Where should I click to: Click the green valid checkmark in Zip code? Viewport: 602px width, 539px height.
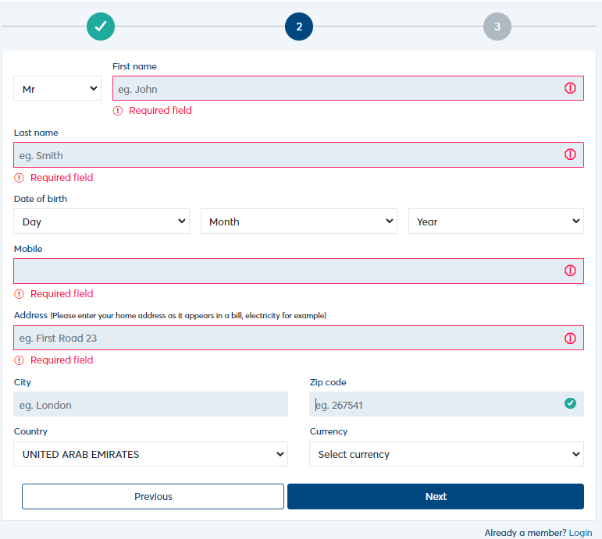point(570,403)
